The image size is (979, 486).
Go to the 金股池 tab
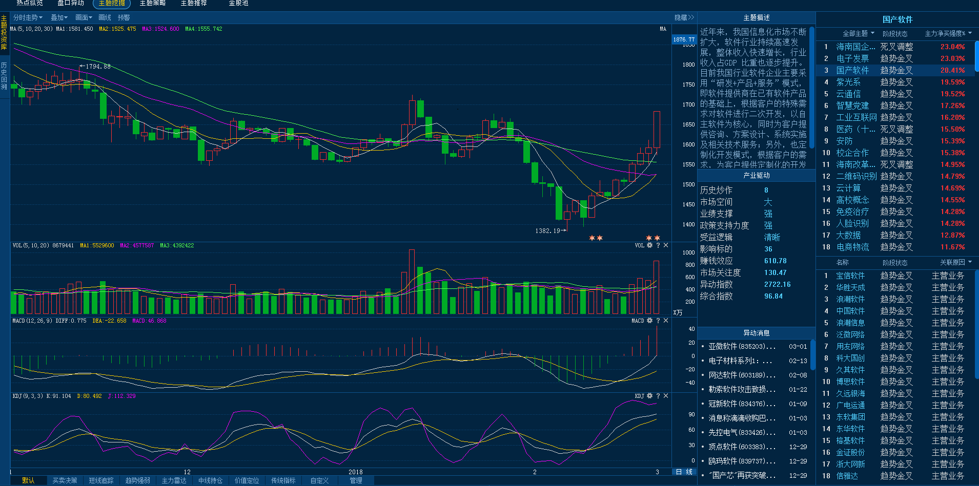point(238,3)
